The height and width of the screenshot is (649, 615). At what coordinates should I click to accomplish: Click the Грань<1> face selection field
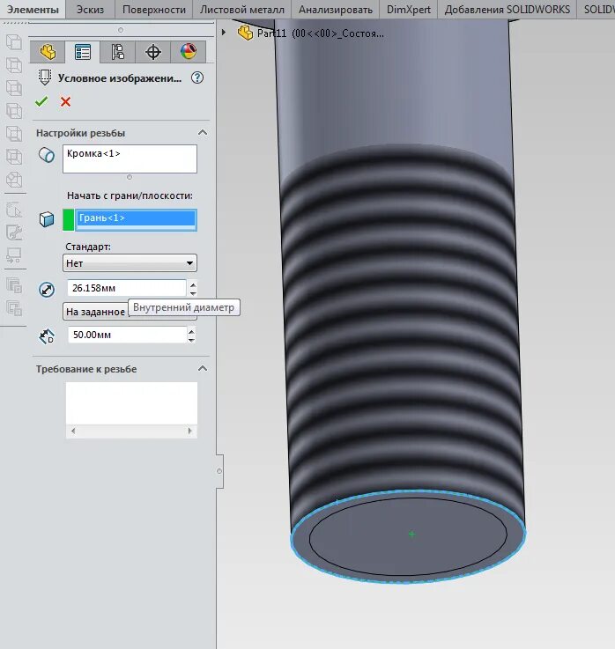(x=136, y=219)
